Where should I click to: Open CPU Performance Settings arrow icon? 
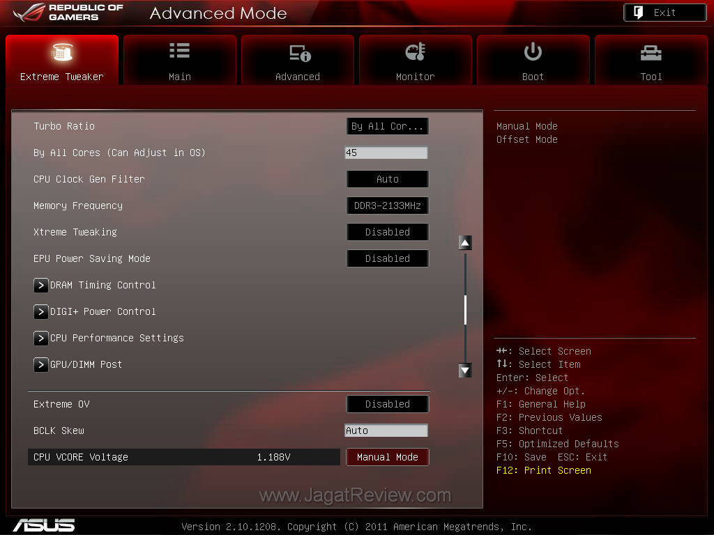[x=41, y=338]
